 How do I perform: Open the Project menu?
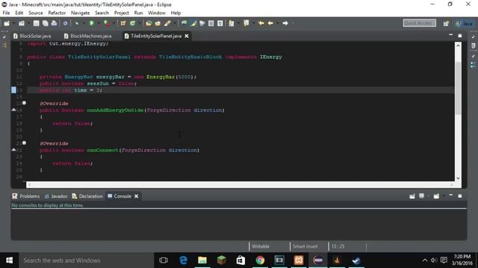pyautogui.click(x=121, y=13)
